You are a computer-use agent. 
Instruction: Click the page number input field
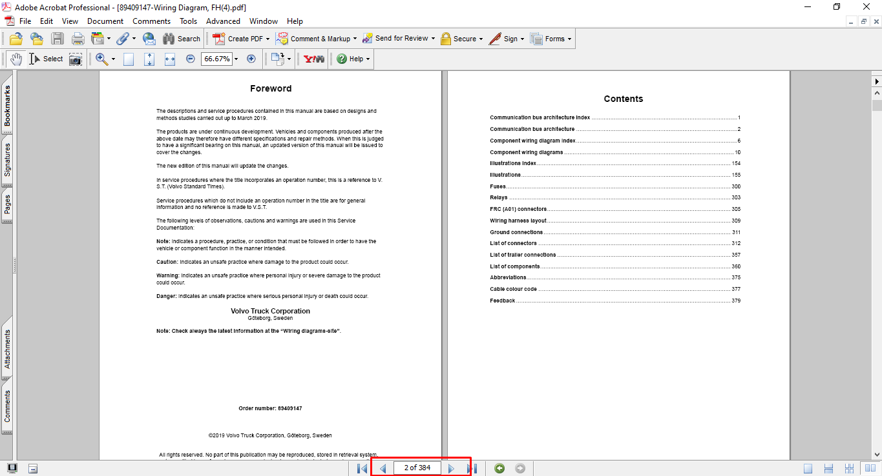[417, 468]
